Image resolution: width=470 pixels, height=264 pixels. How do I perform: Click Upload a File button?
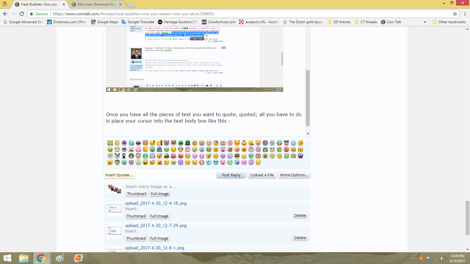(262, 175)
